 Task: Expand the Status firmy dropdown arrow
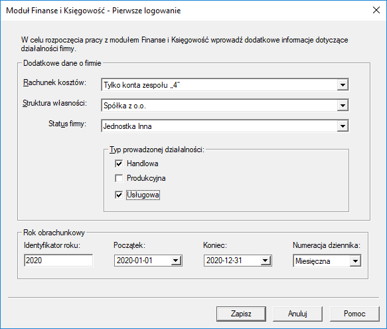pyautogui.click(x=343, y=126)
